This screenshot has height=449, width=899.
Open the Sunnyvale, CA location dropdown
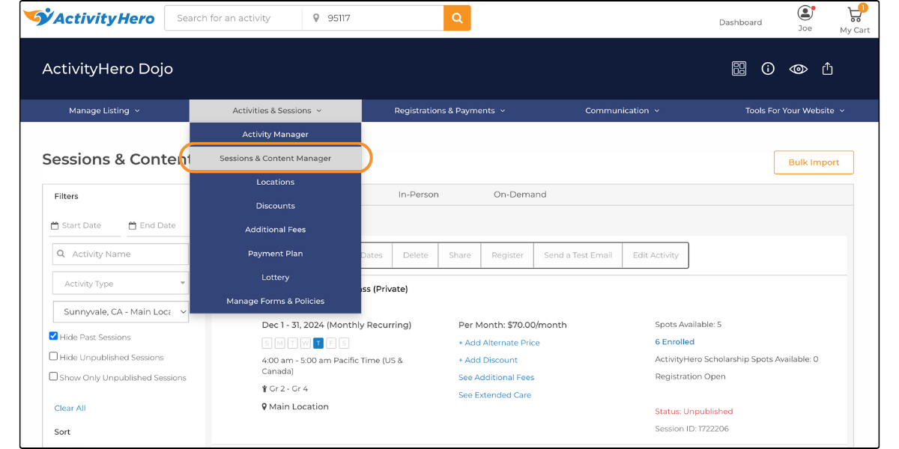click(121, 311)
